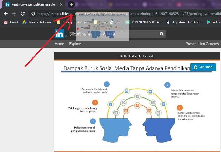
Task: Open the Play Store bookmark icon
Action: click(x=209, y=22)
